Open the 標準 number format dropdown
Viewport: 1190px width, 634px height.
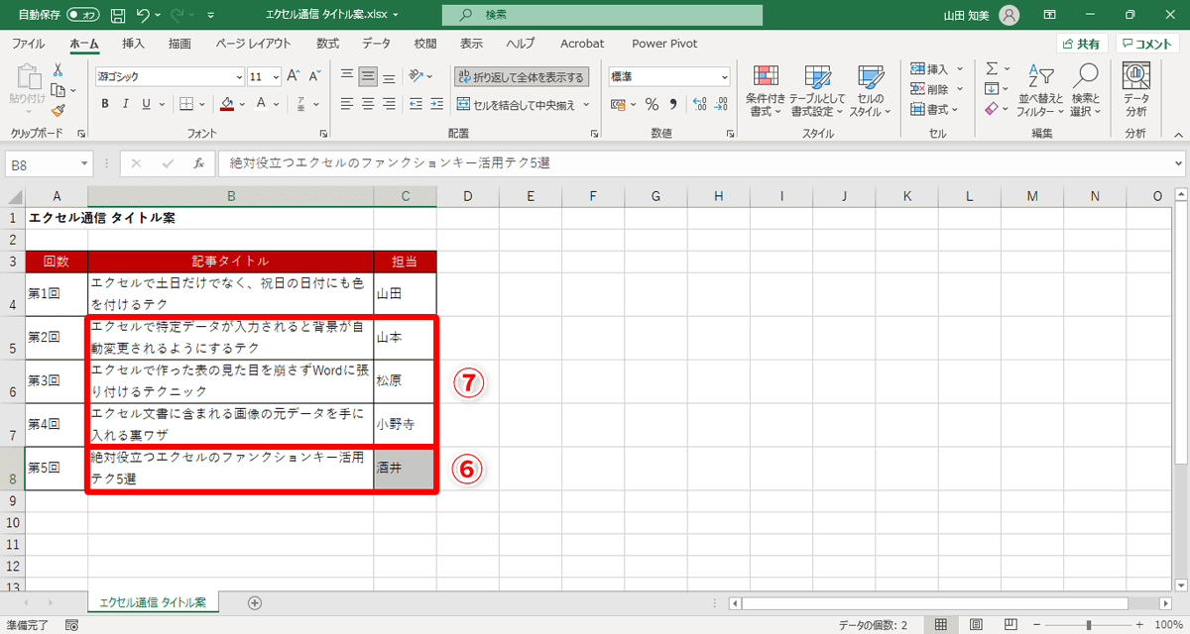click(x=724, y=76)
